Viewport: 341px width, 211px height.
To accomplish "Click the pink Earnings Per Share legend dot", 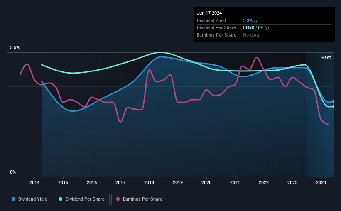I will (118, 199).
